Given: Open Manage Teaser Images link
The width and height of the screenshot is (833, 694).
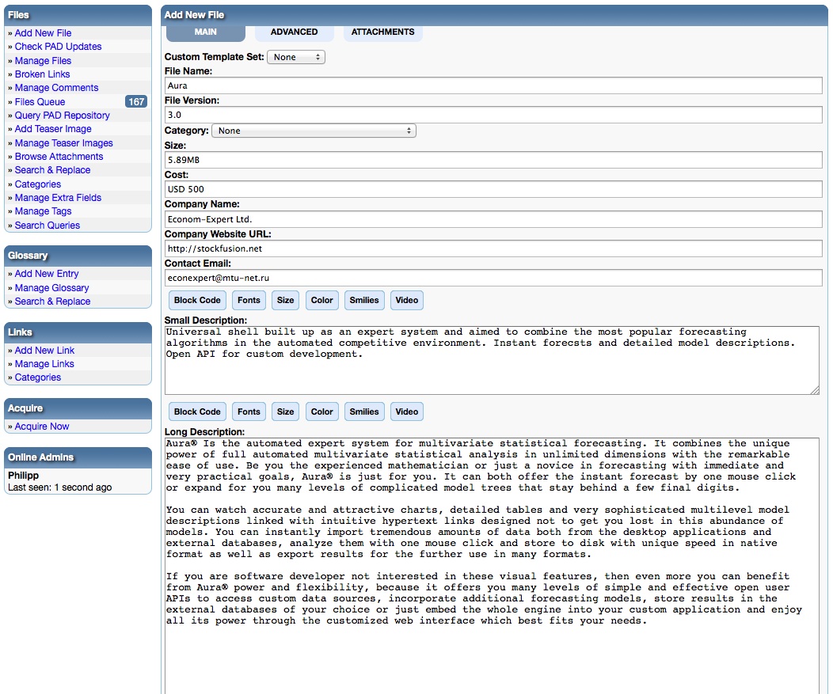Looking at the screenshot, I should [64, 142].
